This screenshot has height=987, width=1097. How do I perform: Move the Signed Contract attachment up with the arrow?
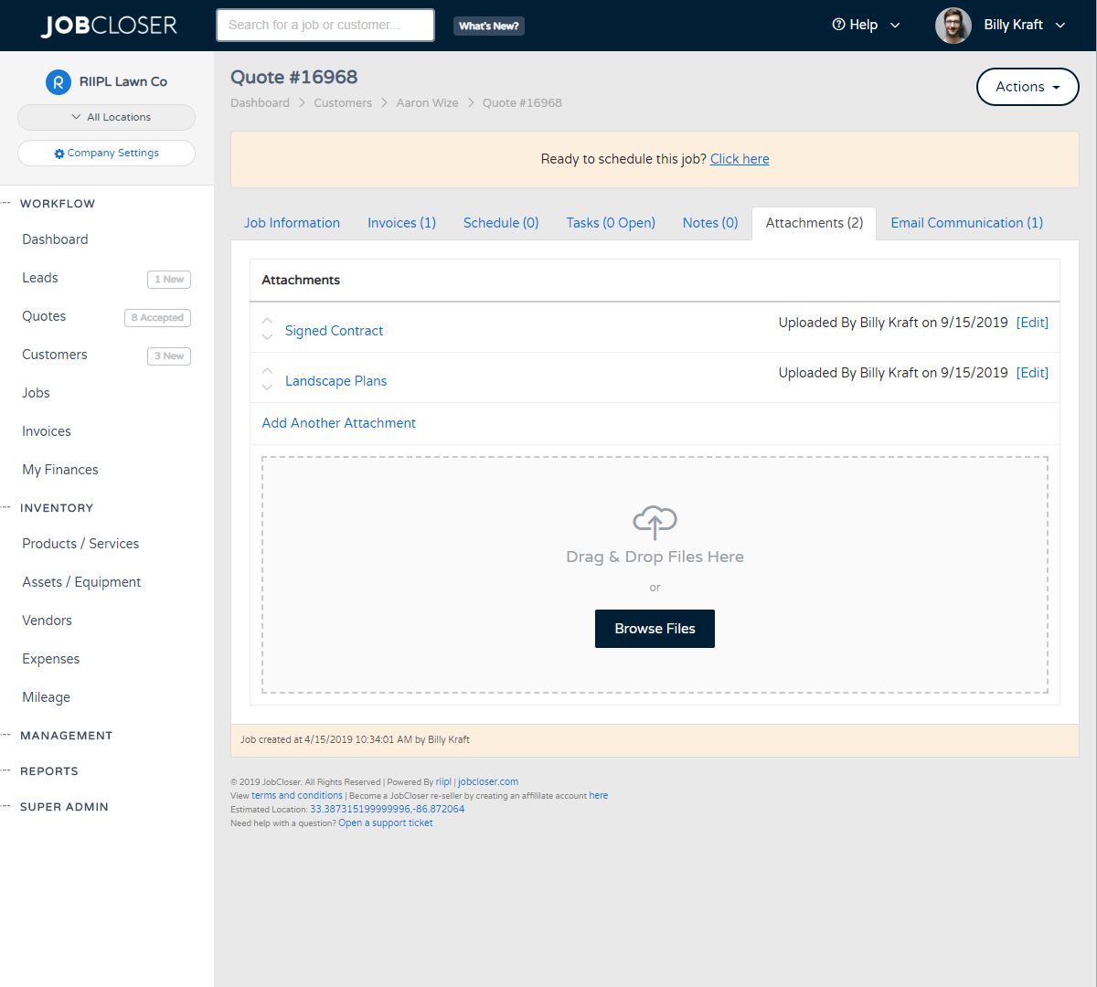267,322
